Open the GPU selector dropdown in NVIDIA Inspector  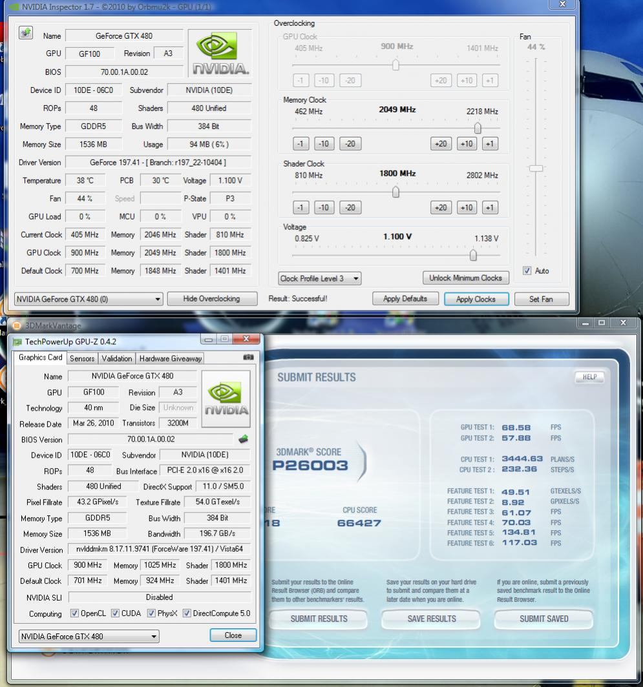coord(89,299)
